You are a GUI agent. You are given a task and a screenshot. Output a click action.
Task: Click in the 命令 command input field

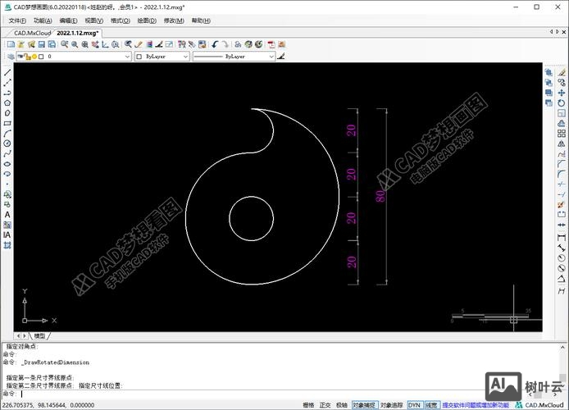(x=246, y=394)
